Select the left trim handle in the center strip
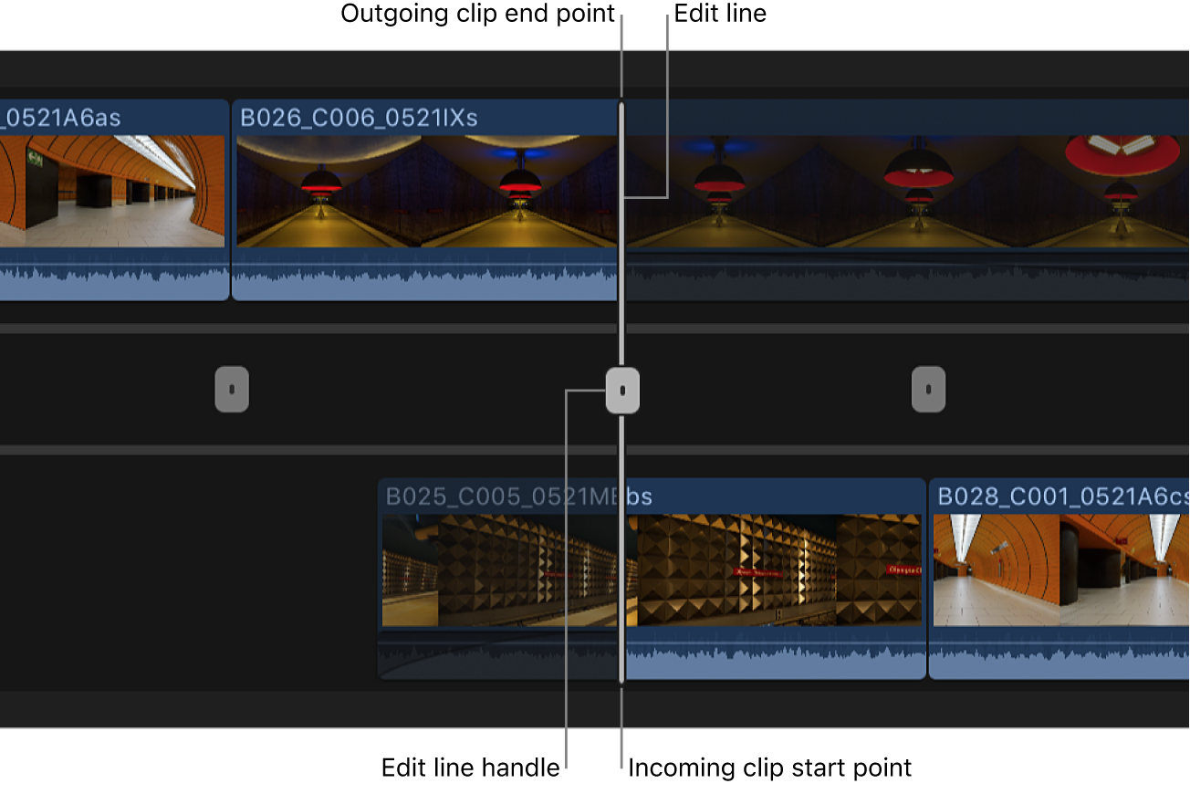This screenshot has width=1190, height=794. 232,389
